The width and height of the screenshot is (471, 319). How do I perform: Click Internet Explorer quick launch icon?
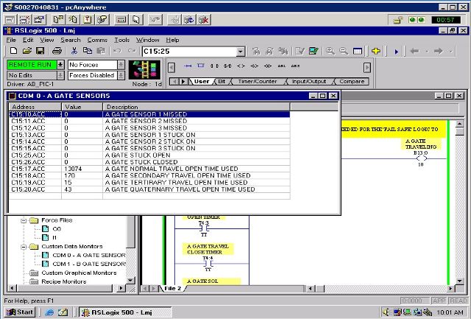point(49,312)
